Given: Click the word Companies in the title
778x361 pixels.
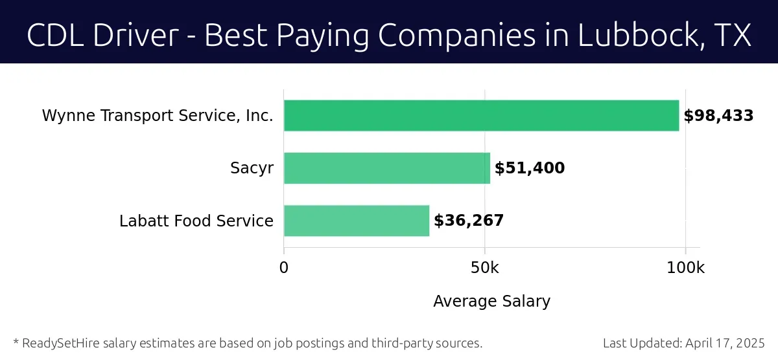Looking at the screenshot, I should pos(458,34).
